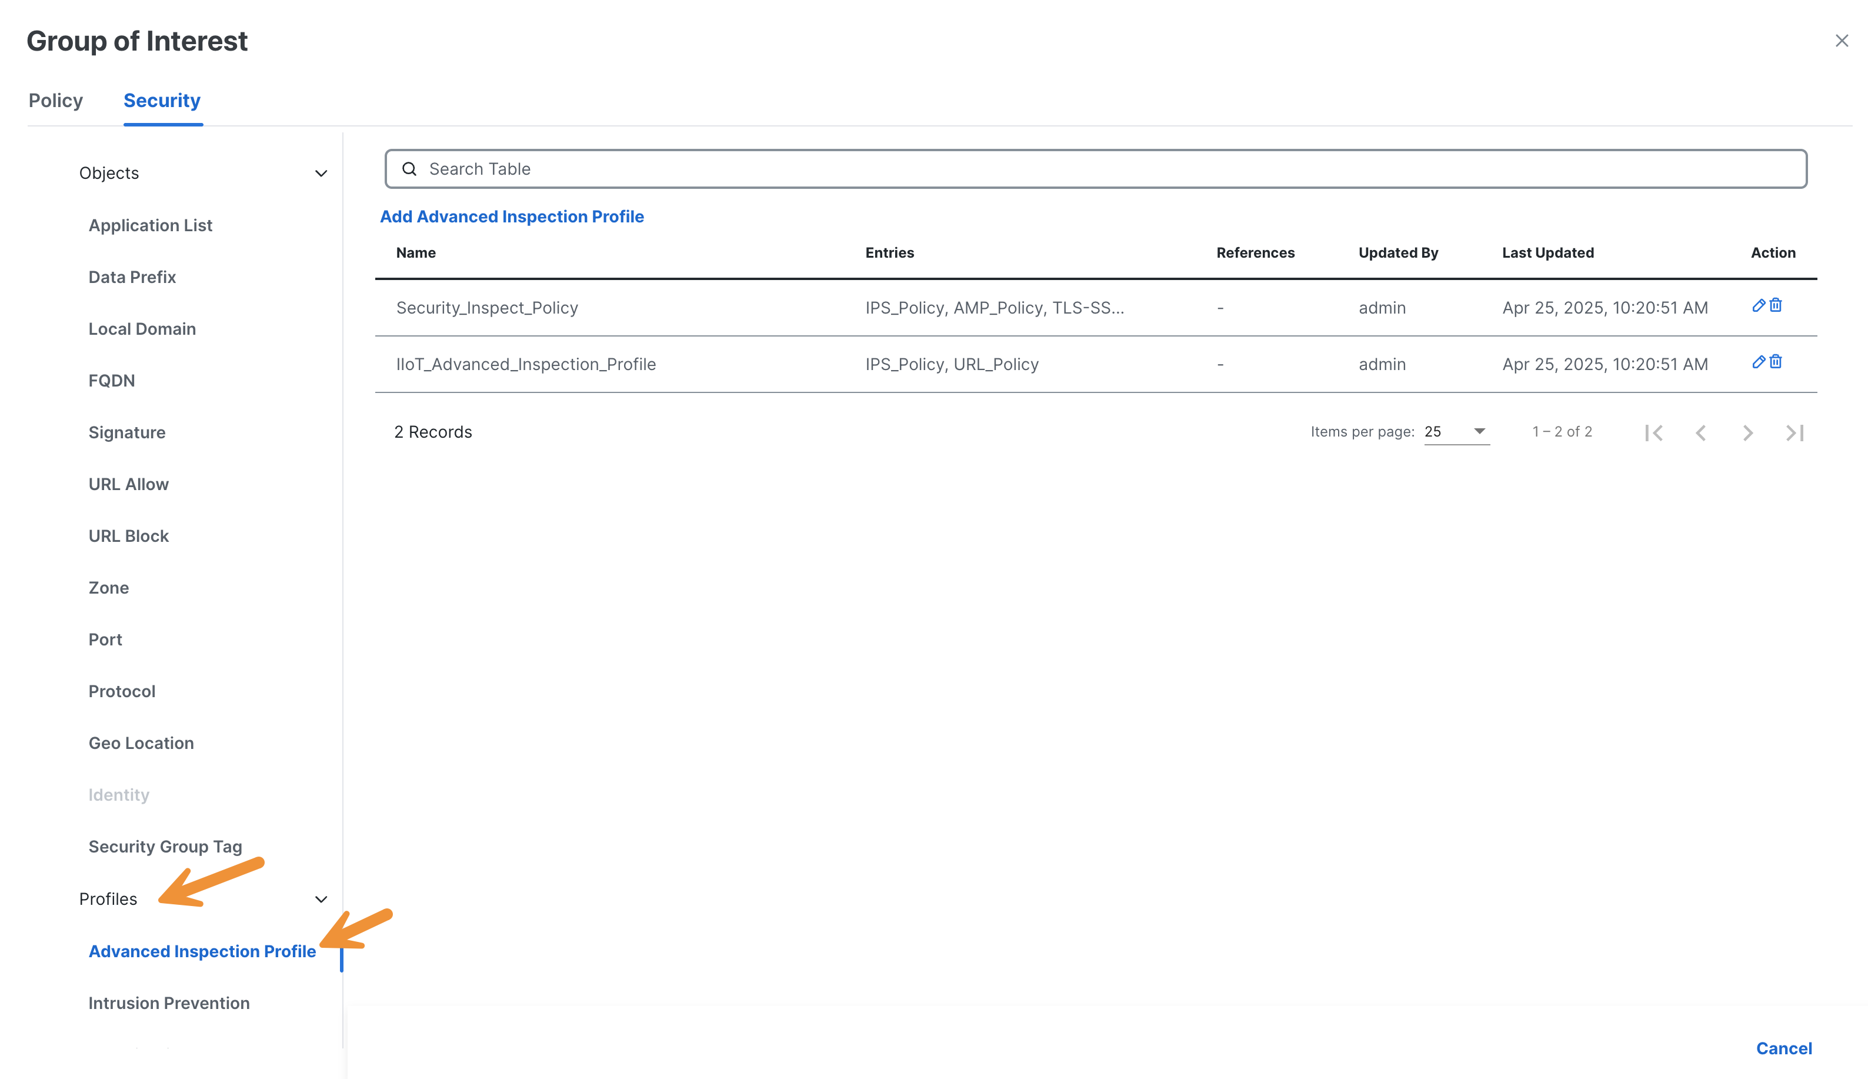Image resolution: width=1868 pixels, height=1079 pixels.
Task: Click the 'IPS_Policy, AMP_Policy, TLS-SS...' entries cell
Action: pos(994,308)
